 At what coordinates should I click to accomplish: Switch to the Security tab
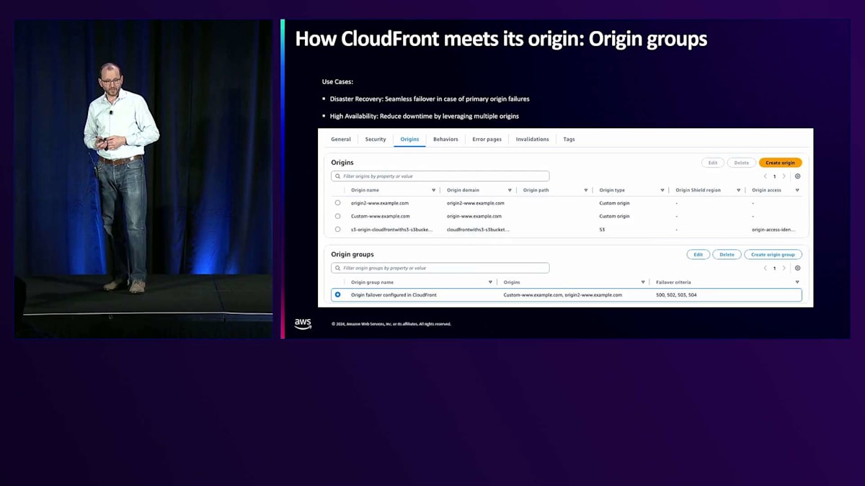376,139
